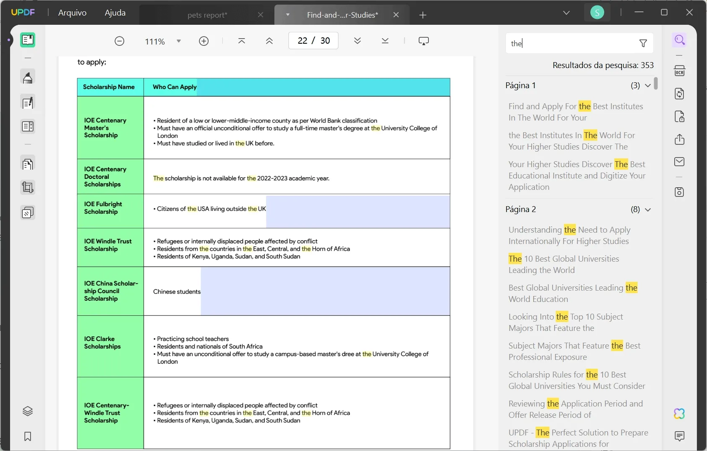Open the Organize Pages tool
The height and width of the screenshot is (451, 707).
pos(28,164)
